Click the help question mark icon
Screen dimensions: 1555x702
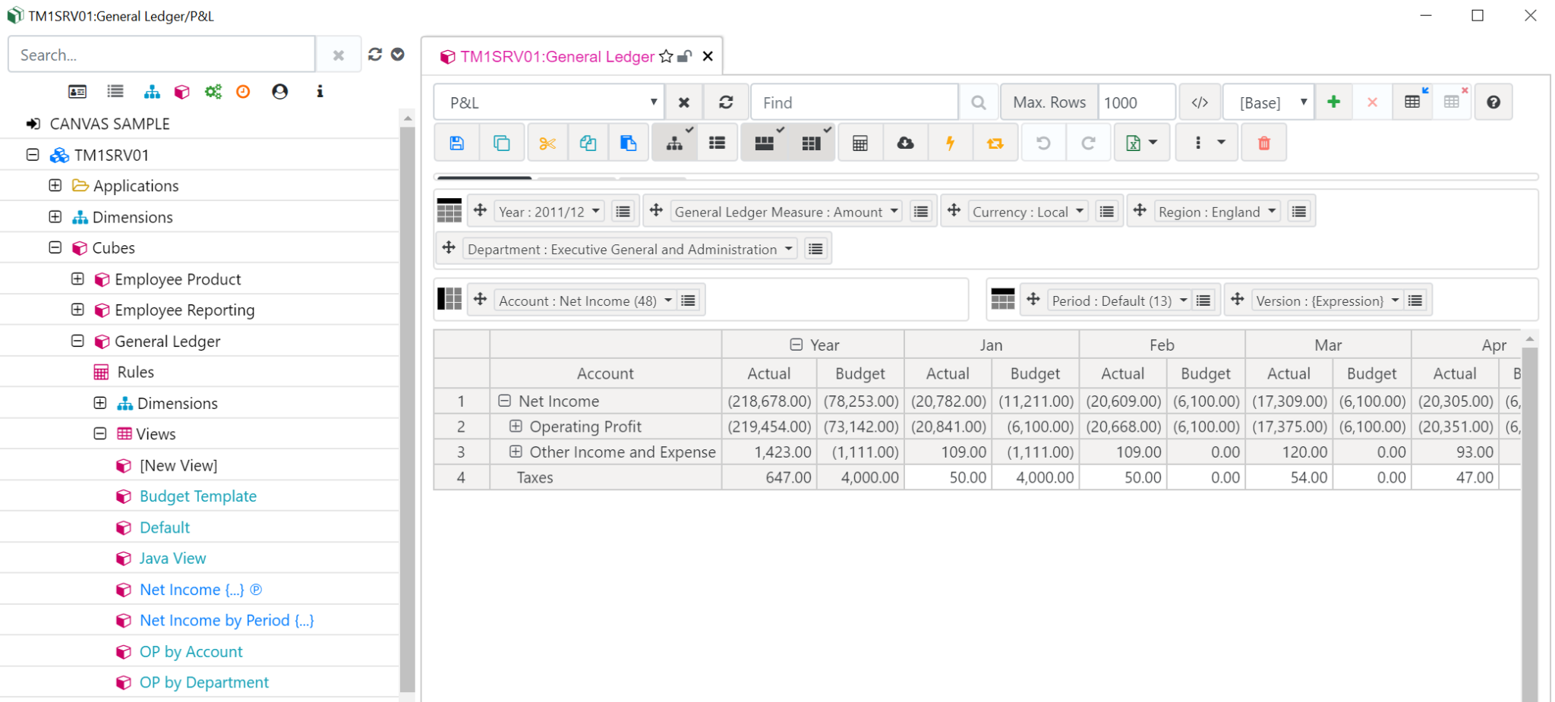click(x=1493, y=102)
